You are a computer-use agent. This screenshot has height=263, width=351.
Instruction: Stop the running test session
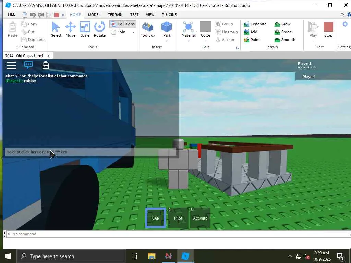pyautogui.click(x=328, y=29)
